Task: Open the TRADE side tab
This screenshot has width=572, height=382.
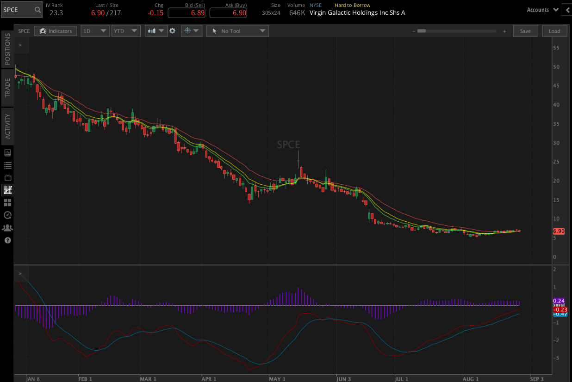Action: [7, 87]
